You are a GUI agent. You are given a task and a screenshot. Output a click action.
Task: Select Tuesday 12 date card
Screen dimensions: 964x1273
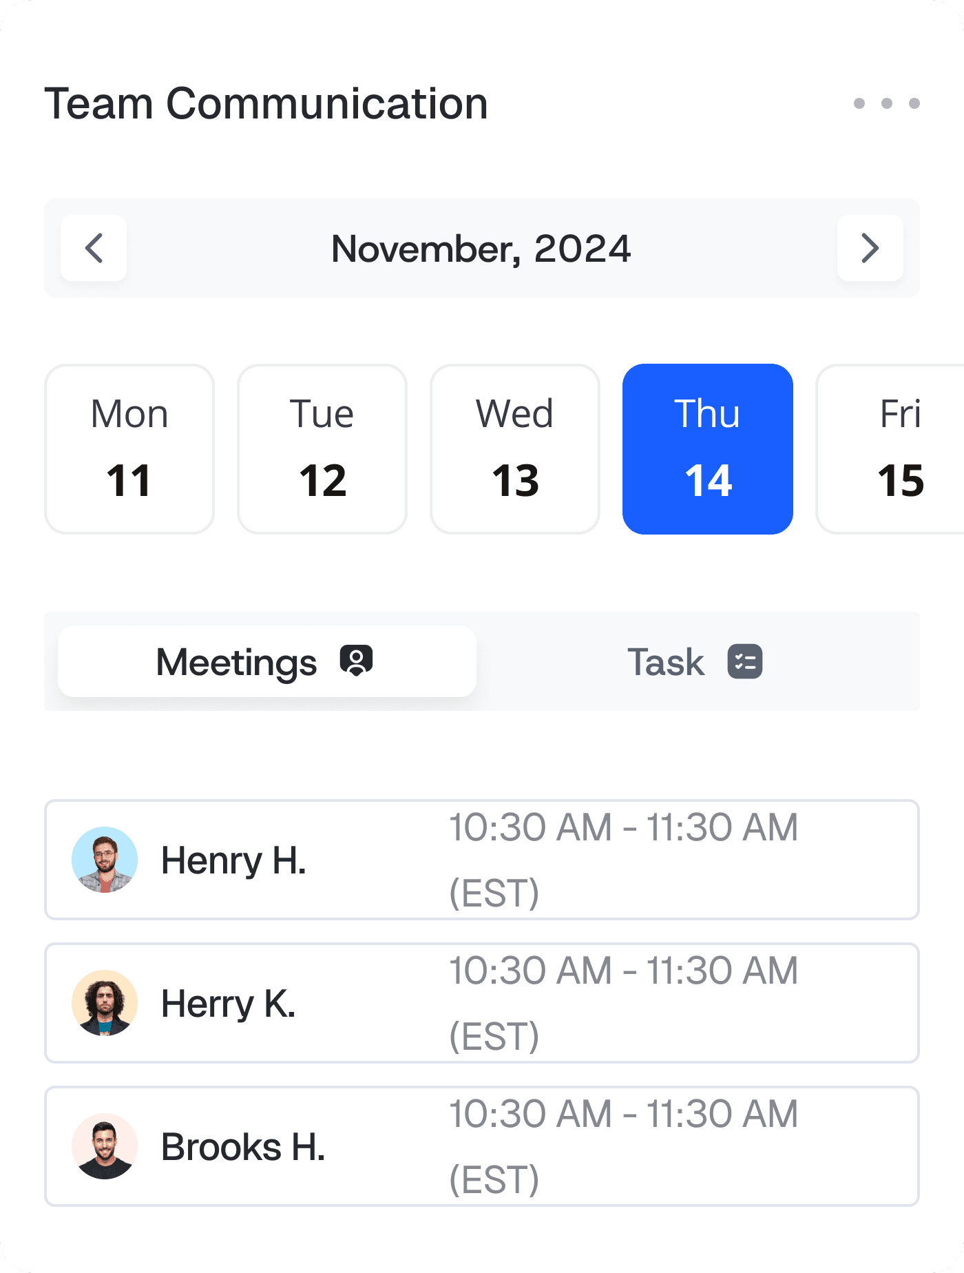pyautogui.click(x=322, y=449)
